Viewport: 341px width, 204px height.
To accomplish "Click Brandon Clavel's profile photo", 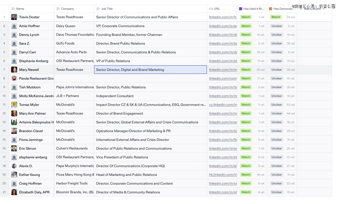I will [14, 131].
